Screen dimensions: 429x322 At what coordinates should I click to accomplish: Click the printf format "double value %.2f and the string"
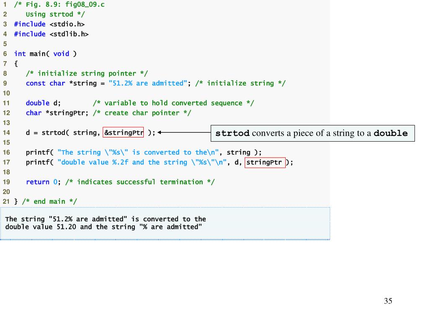click(142, 162)
